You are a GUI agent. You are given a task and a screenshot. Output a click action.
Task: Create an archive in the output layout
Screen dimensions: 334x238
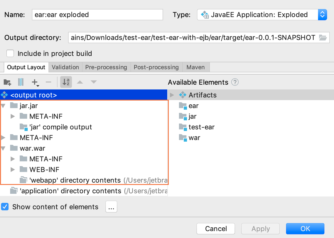pyautogui.click(x=21, y=82)
